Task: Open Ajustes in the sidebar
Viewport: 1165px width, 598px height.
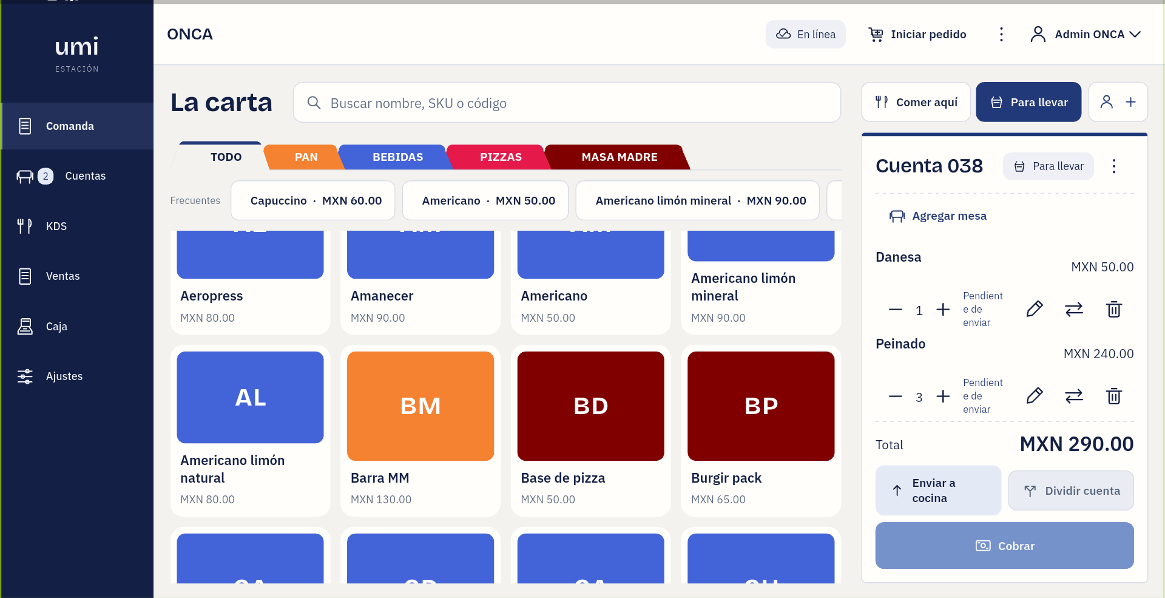Action: 77,376
